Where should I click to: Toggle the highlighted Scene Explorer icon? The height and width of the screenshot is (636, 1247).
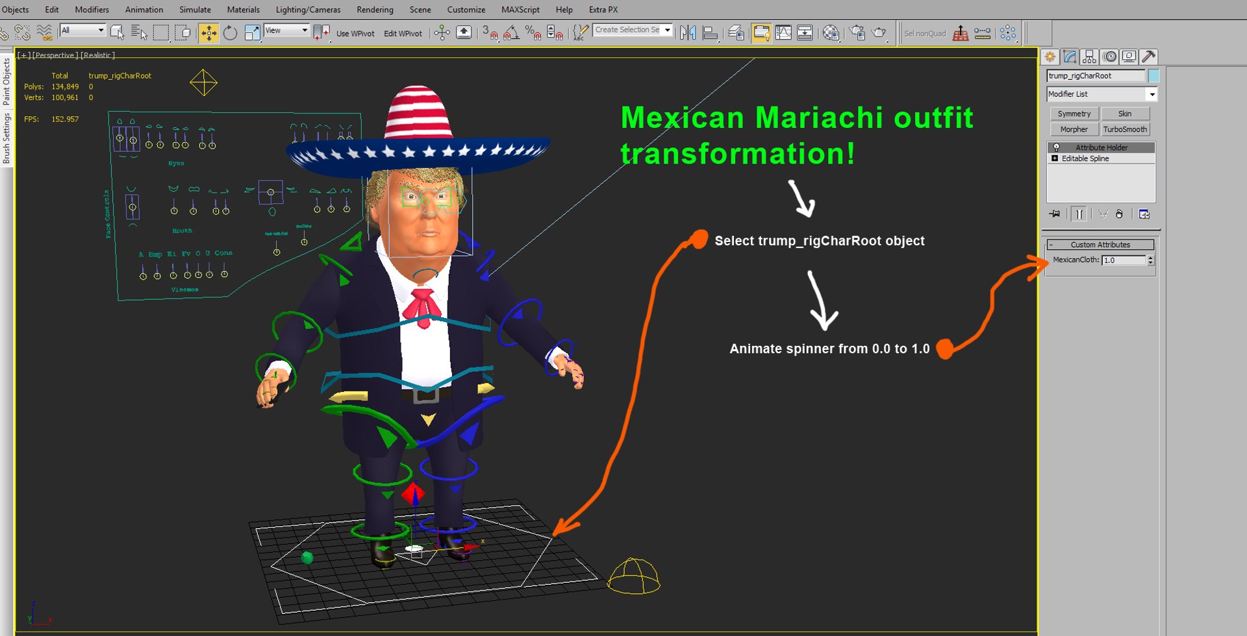(761, 32)
